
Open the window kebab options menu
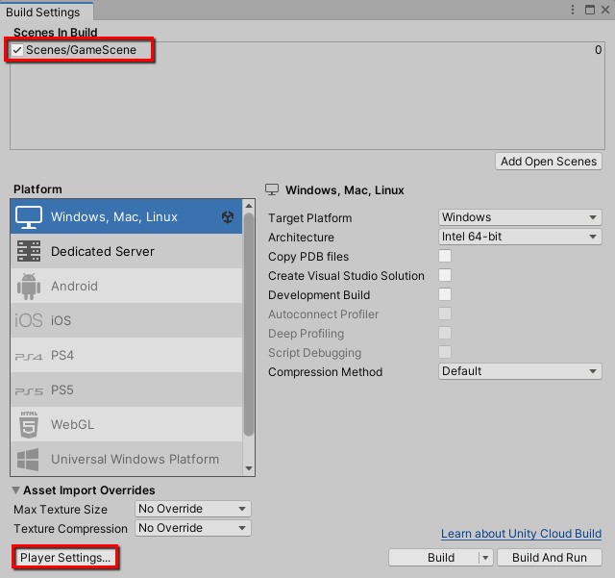coord(573,10)
